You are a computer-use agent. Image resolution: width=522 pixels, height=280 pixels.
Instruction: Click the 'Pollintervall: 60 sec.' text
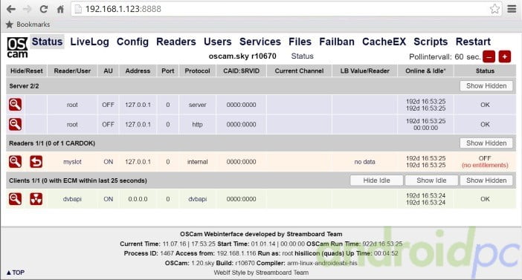[x=445, y=57]
